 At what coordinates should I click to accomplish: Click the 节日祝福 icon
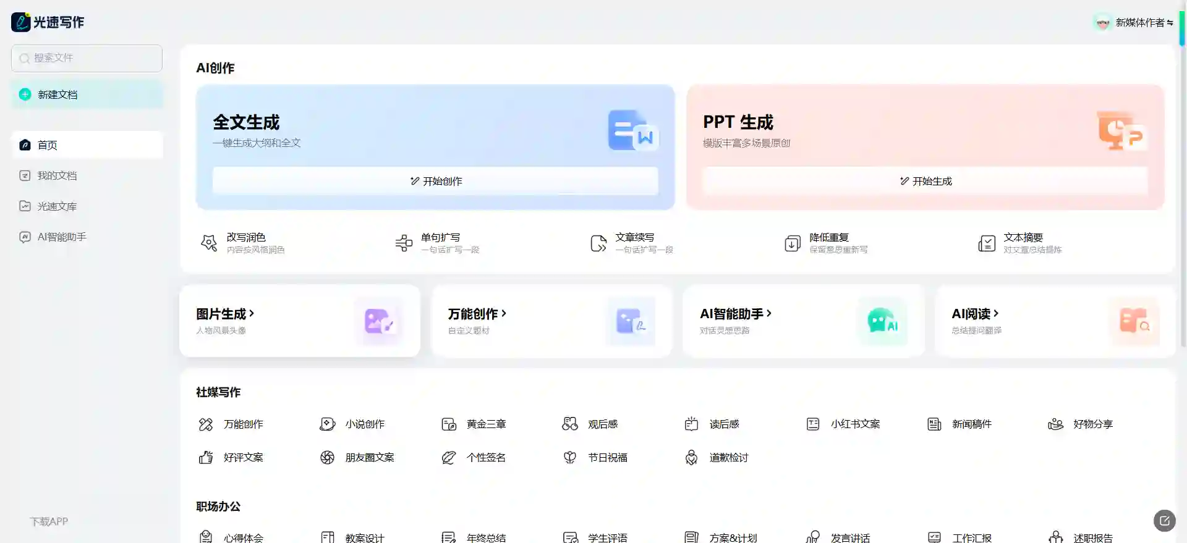(x=570, y=457)
